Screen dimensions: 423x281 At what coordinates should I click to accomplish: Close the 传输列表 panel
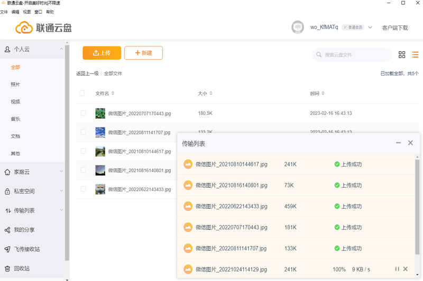click(x=410, y=143)
